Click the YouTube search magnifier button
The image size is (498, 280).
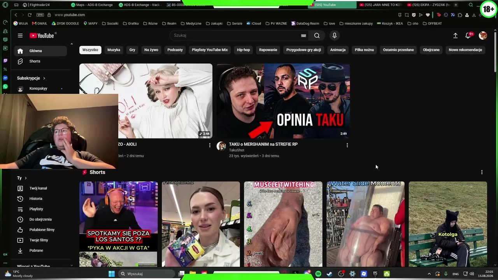coord(317,35)
